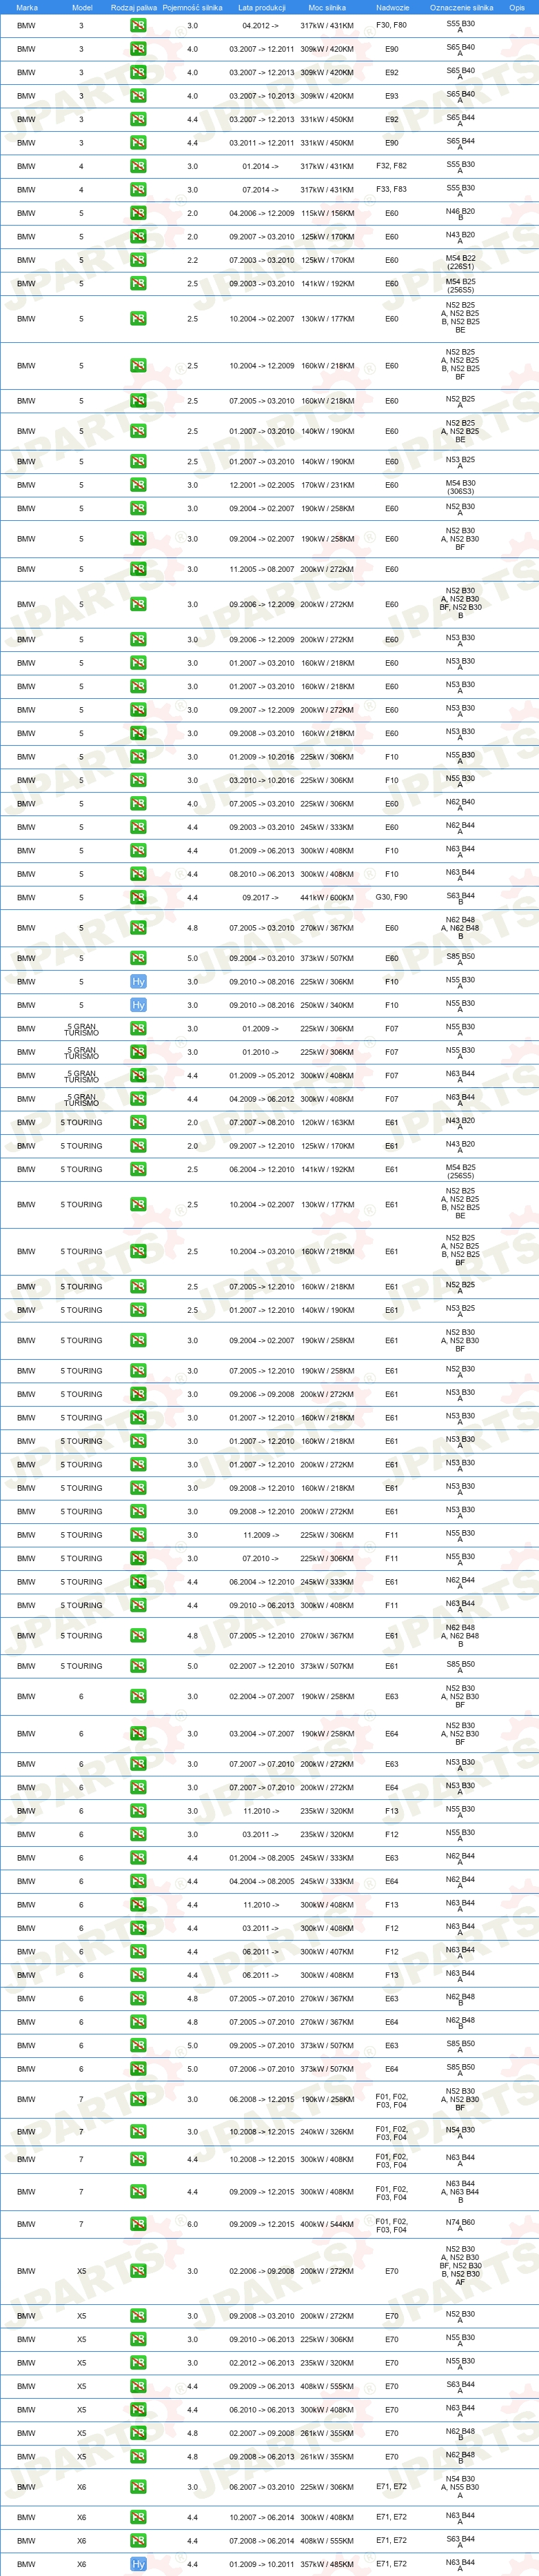Click the Nadwozie column header
The width and height of the screenshot is (539, 2576).
pos(392,7)
